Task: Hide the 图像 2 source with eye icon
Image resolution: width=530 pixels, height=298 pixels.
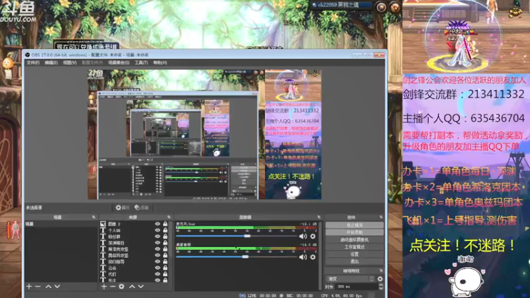Action: [x=158, y=224]
